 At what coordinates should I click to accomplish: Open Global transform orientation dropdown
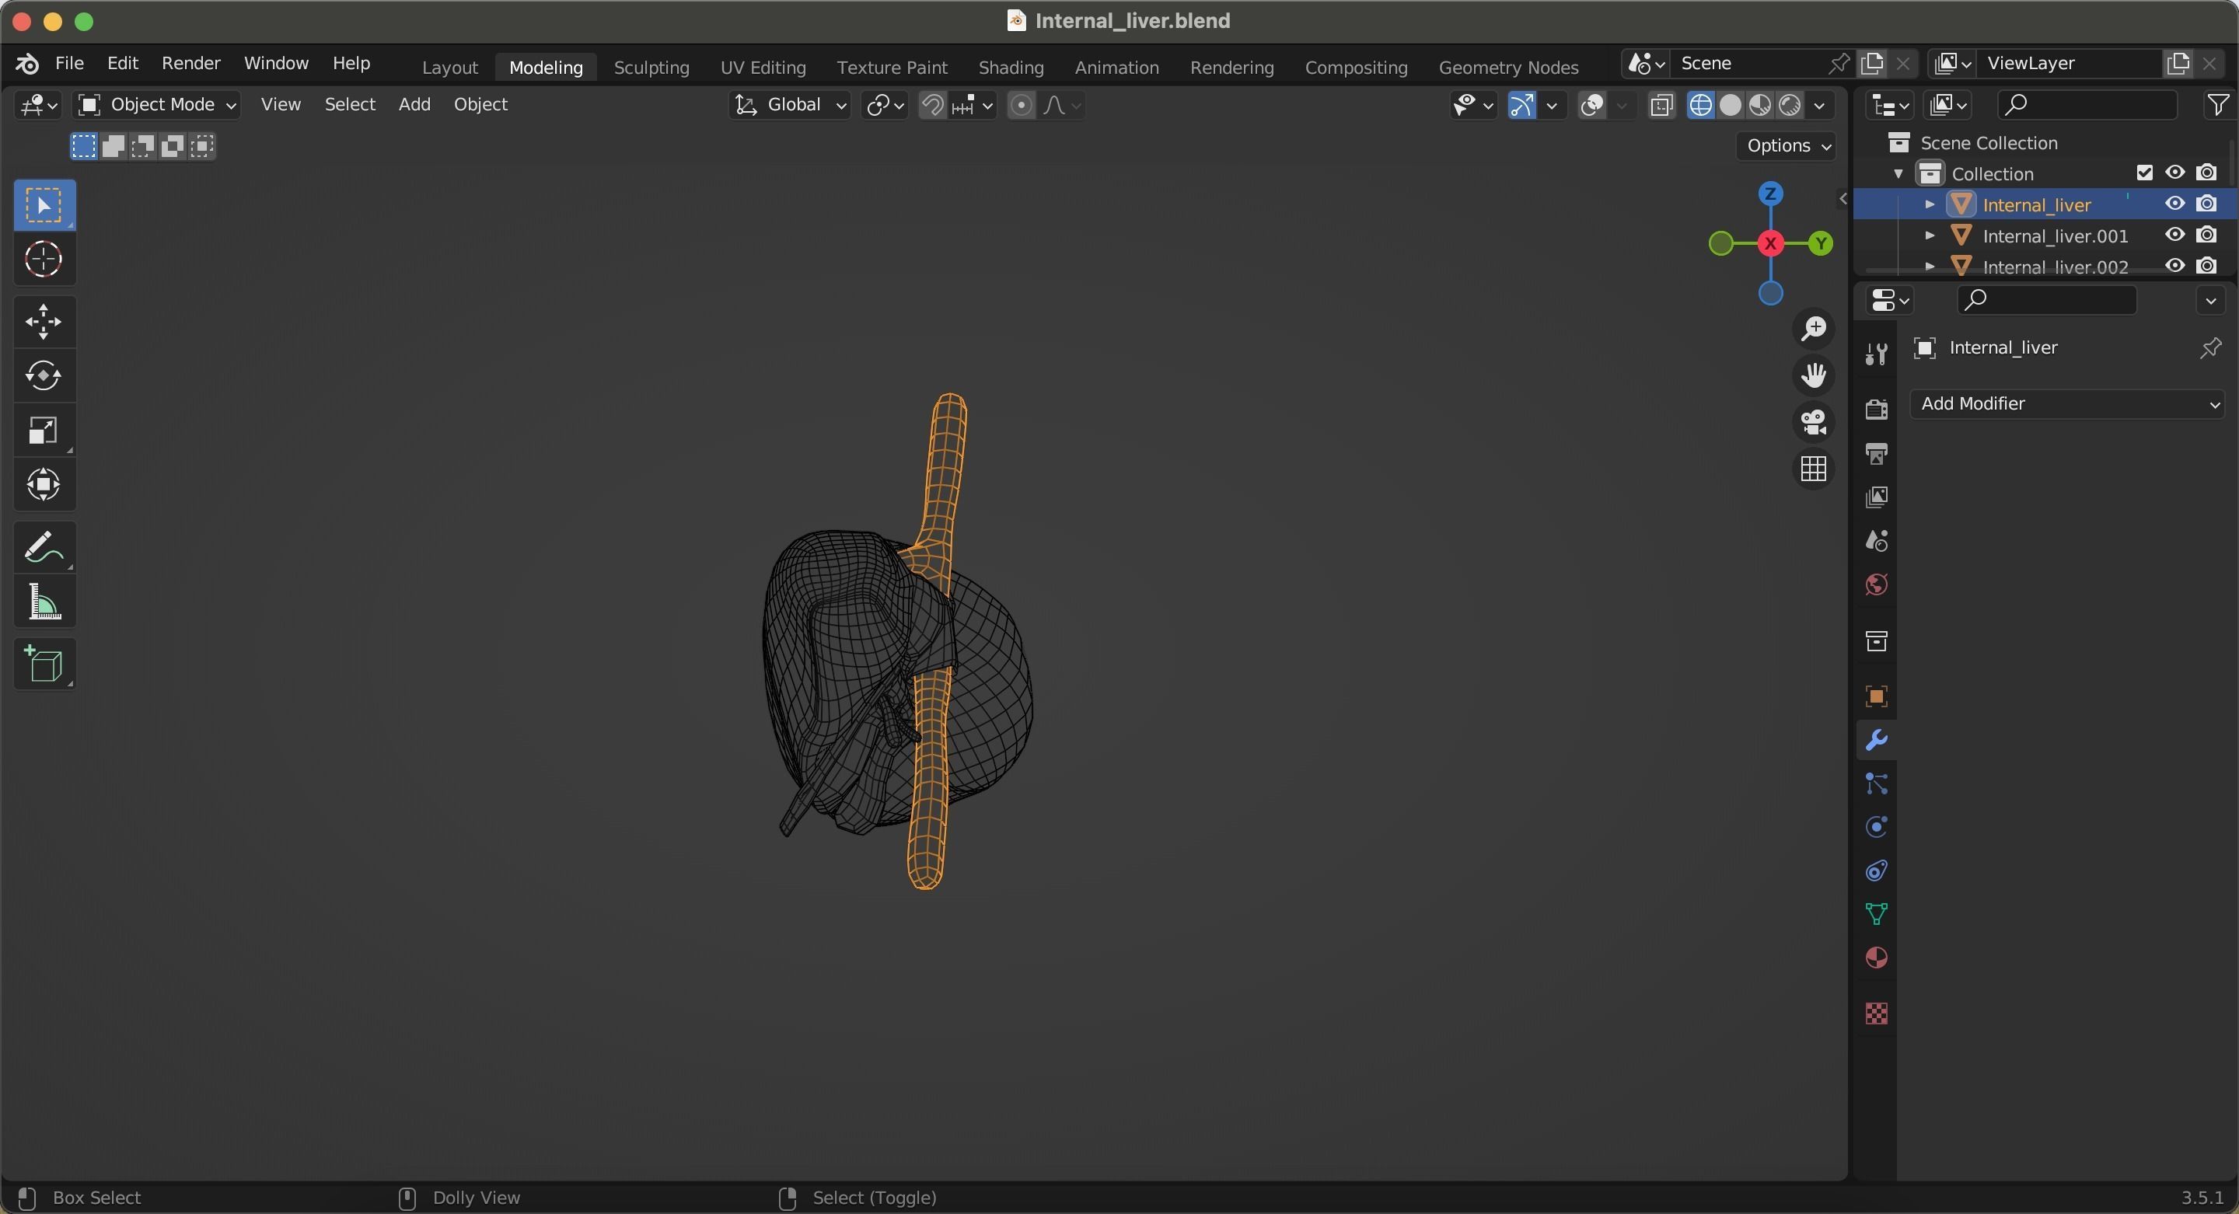click(x=789, y=105)
